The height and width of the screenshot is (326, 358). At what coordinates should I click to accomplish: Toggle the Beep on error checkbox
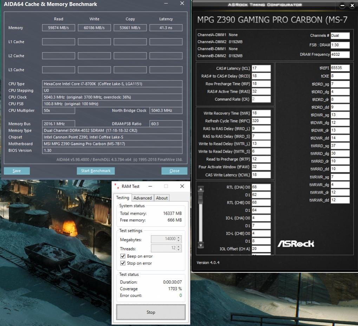tap(123, 256)
